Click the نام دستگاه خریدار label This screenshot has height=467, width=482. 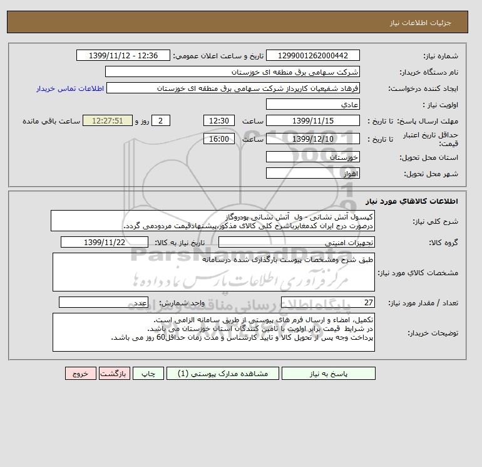429,72
